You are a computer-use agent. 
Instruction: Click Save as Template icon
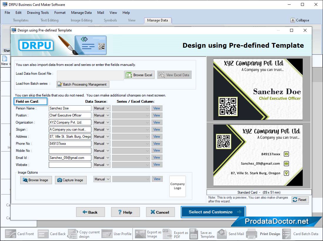(x=194, y=234)
